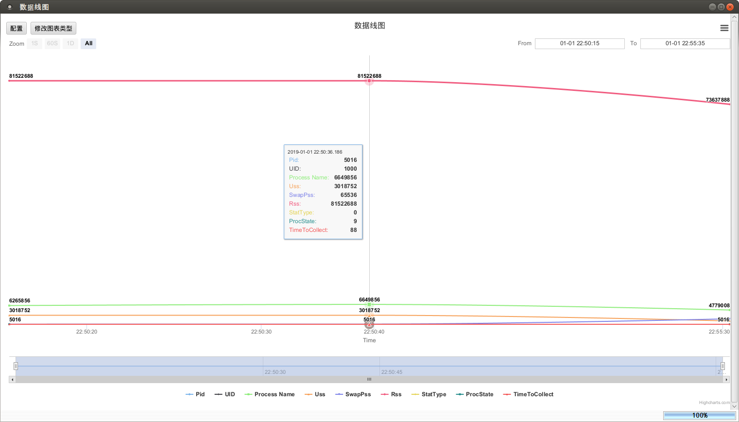Select the All zoom preset
Viewport: 739px width, 422px height.
[88, 43]
